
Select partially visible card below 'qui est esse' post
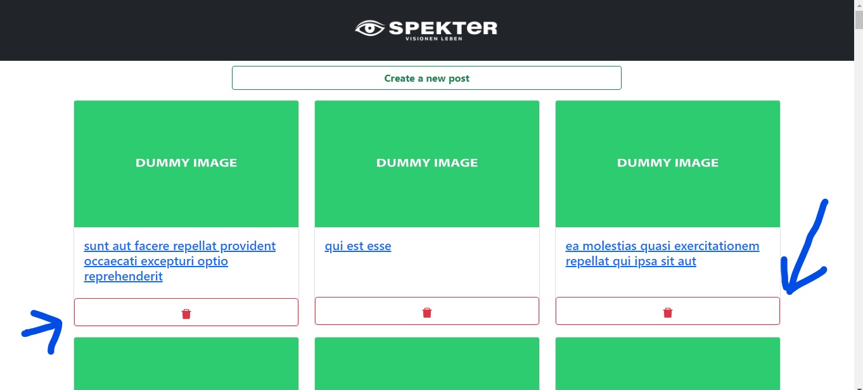click(x=427, y=363)
